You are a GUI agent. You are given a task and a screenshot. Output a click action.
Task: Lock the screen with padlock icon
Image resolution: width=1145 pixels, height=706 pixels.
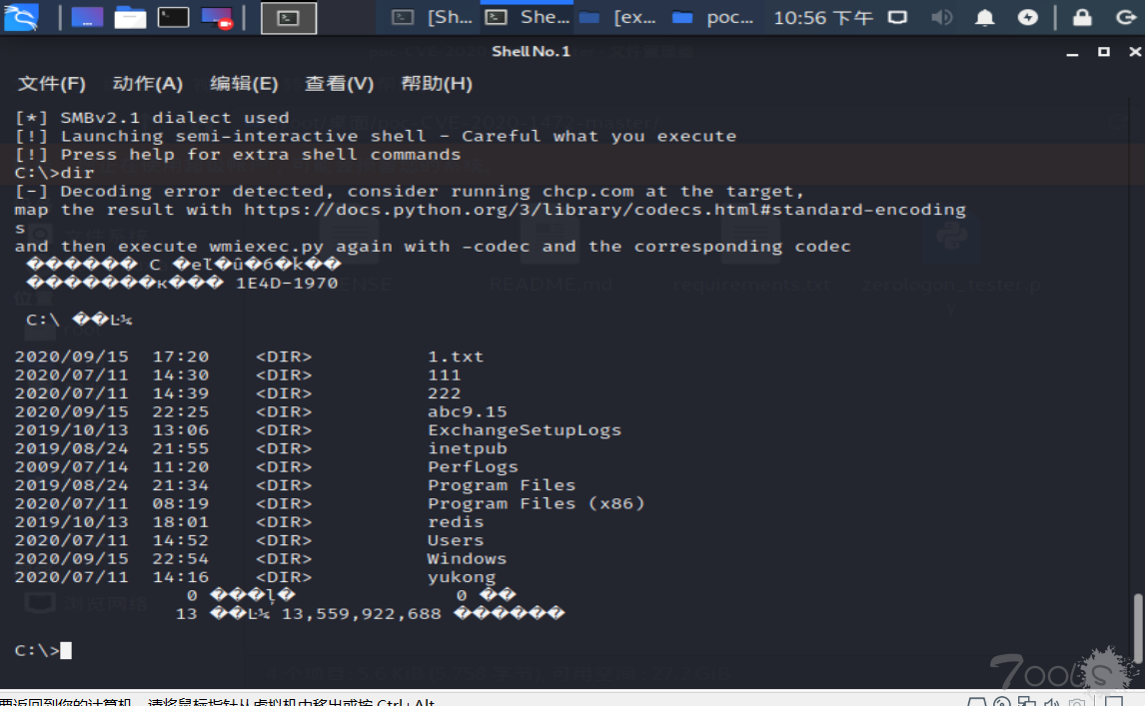pos(1082,18)
